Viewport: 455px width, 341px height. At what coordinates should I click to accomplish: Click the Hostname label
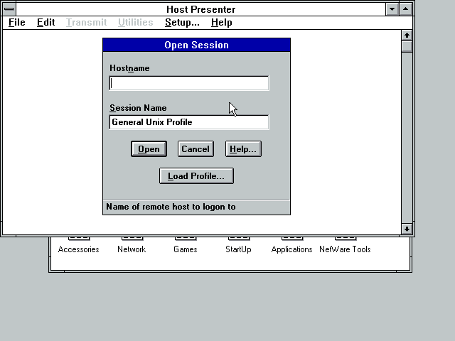tap(129, 68)
